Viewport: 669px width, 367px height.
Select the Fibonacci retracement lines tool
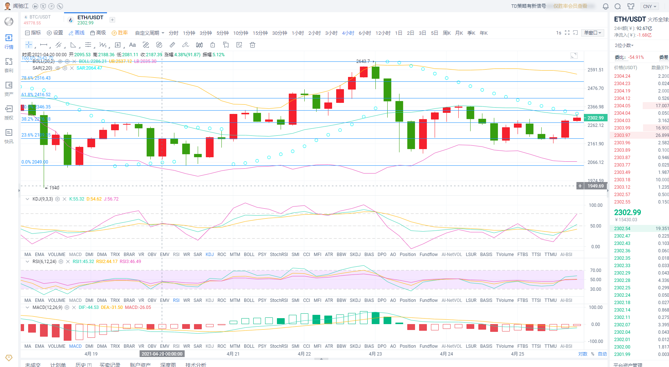[88, 45]
